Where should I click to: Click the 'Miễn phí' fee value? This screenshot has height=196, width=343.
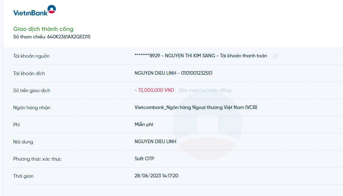[x=144, y=124]
